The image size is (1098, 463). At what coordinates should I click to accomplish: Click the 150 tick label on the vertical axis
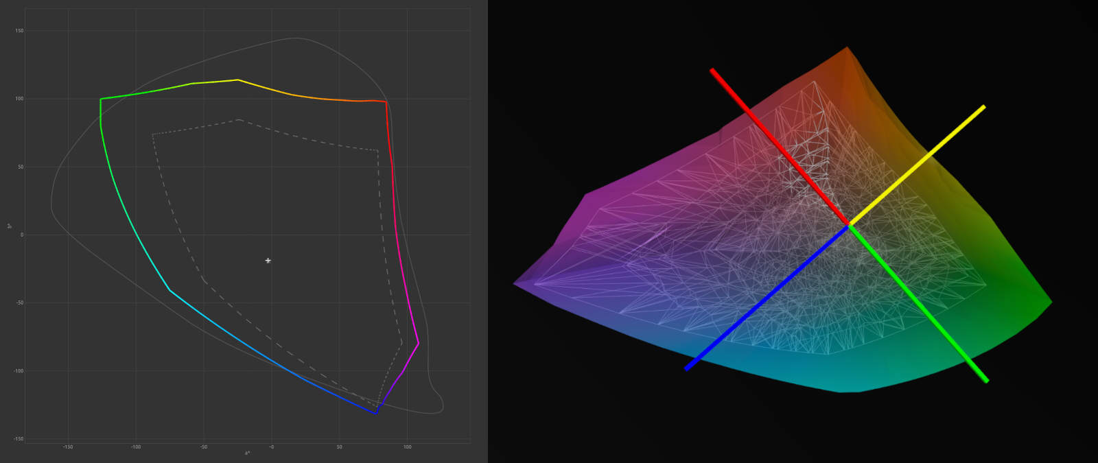[x=19, y=31]
